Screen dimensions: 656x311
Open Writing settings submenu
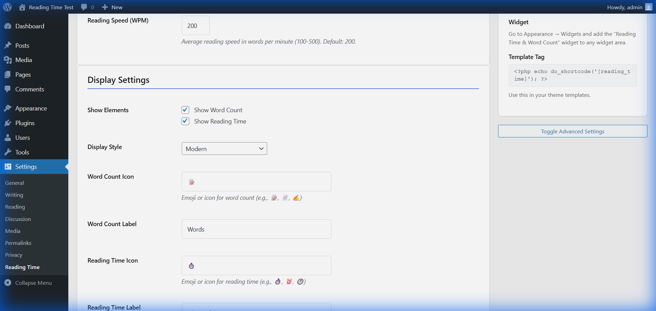click(14, 195)
